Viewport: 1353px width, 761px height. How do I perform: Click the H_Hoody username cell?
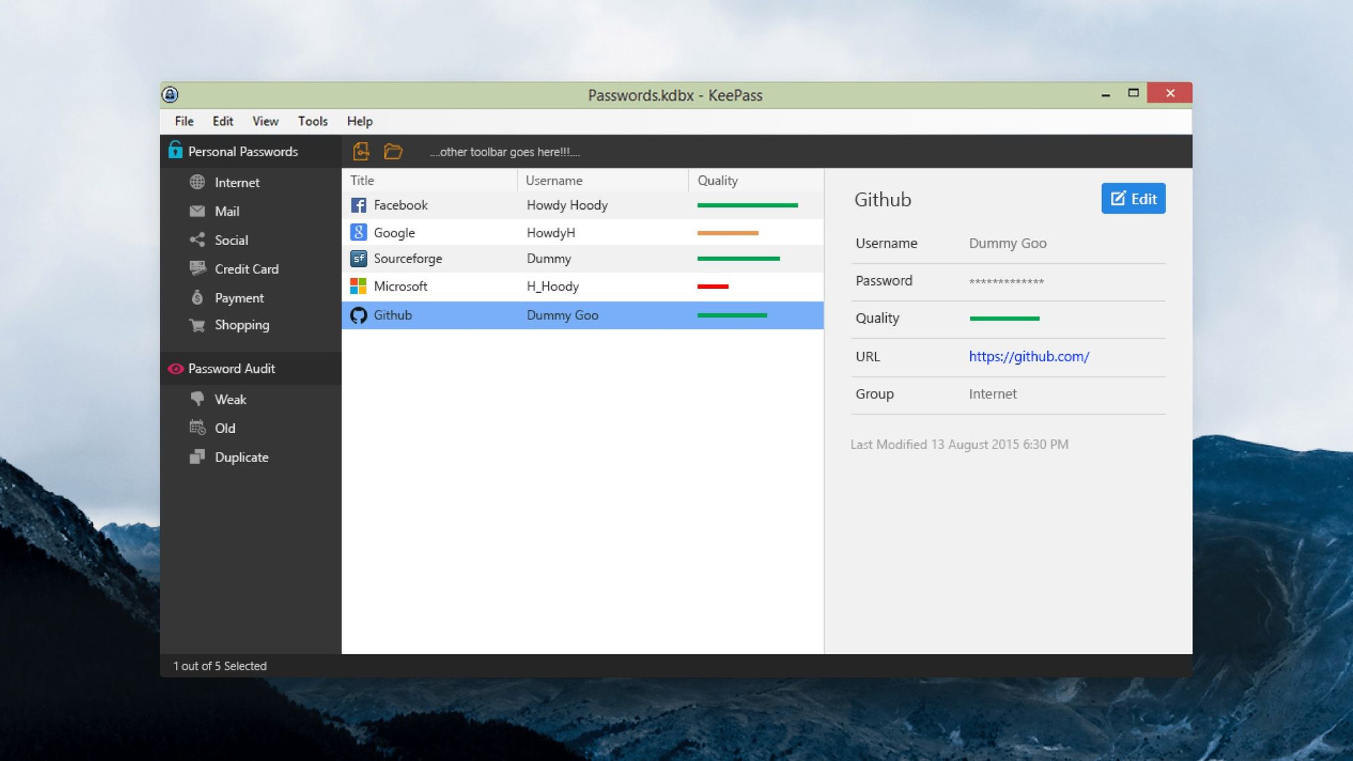pos(553,286)
